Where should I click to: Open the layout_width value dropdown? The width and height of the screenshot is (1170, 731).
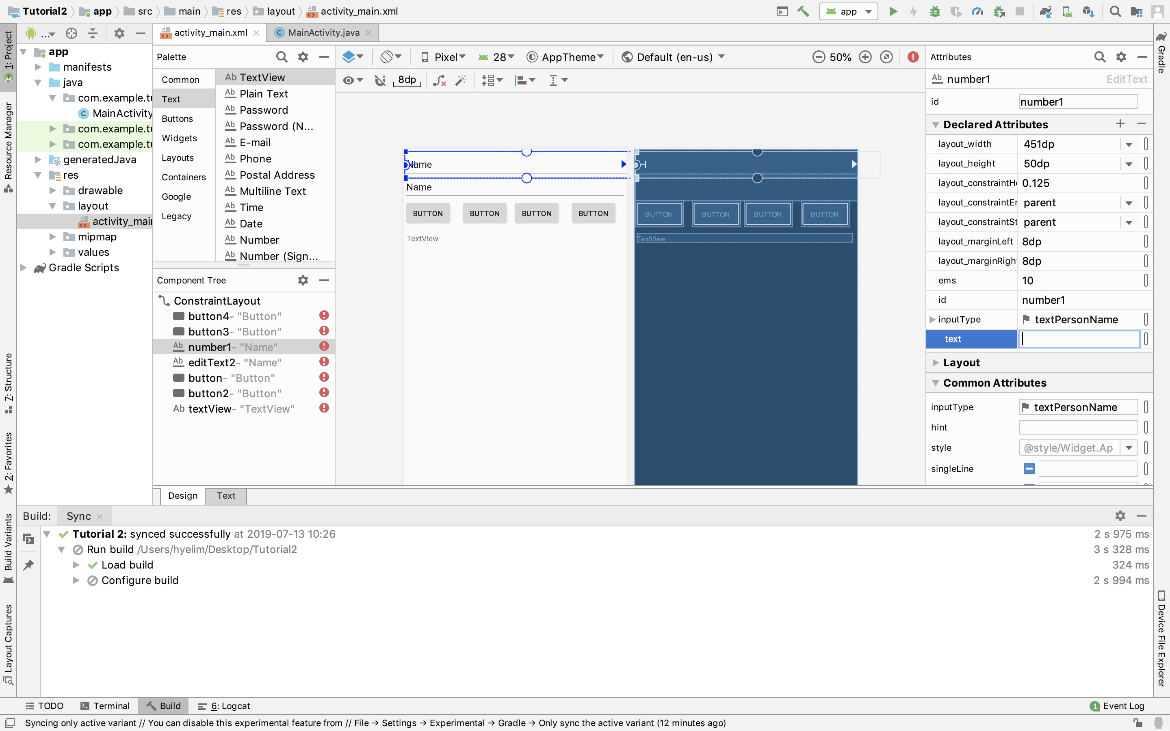pyautogui.click(x=1129, y=144)
